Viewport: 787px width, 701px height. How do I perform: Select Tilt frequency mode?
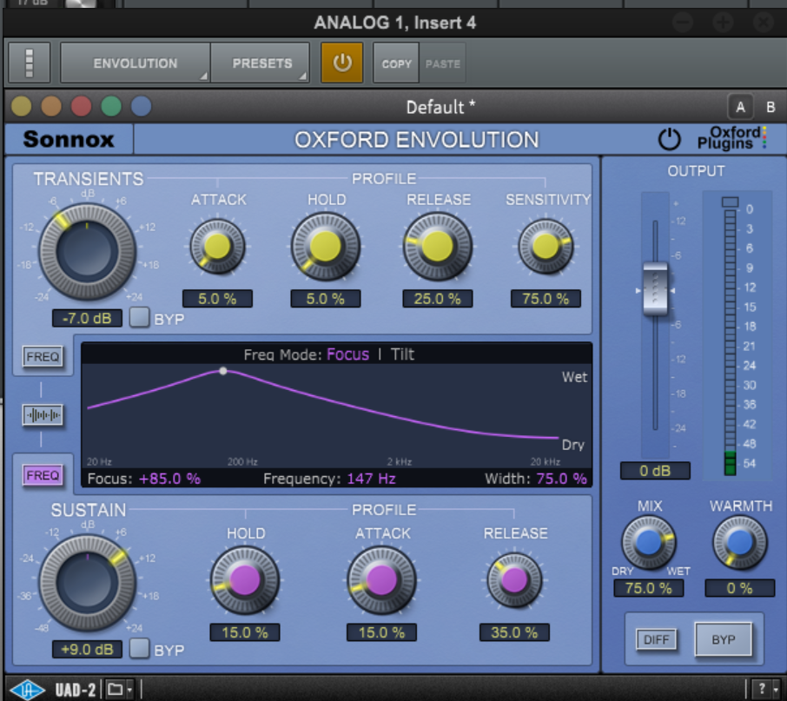[x=402, y=354]
